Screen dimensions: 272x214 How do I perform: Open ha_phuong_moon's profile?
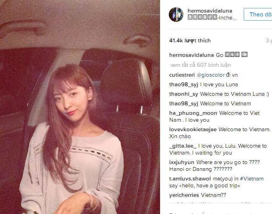(x=193, y=113)
